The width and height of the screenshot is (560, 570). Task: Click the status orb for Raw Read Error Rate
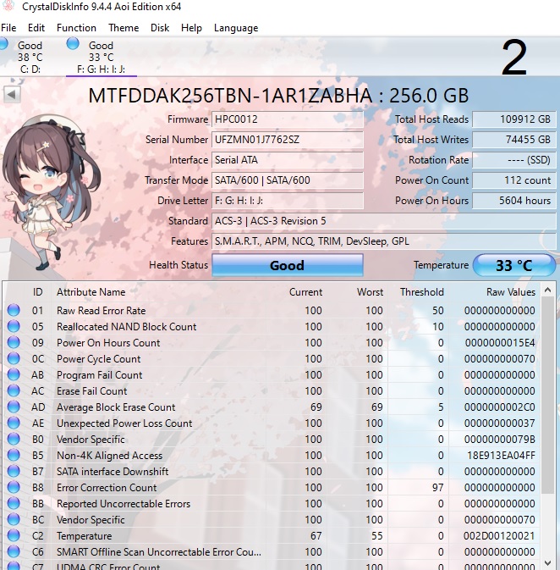click(14, 311)
